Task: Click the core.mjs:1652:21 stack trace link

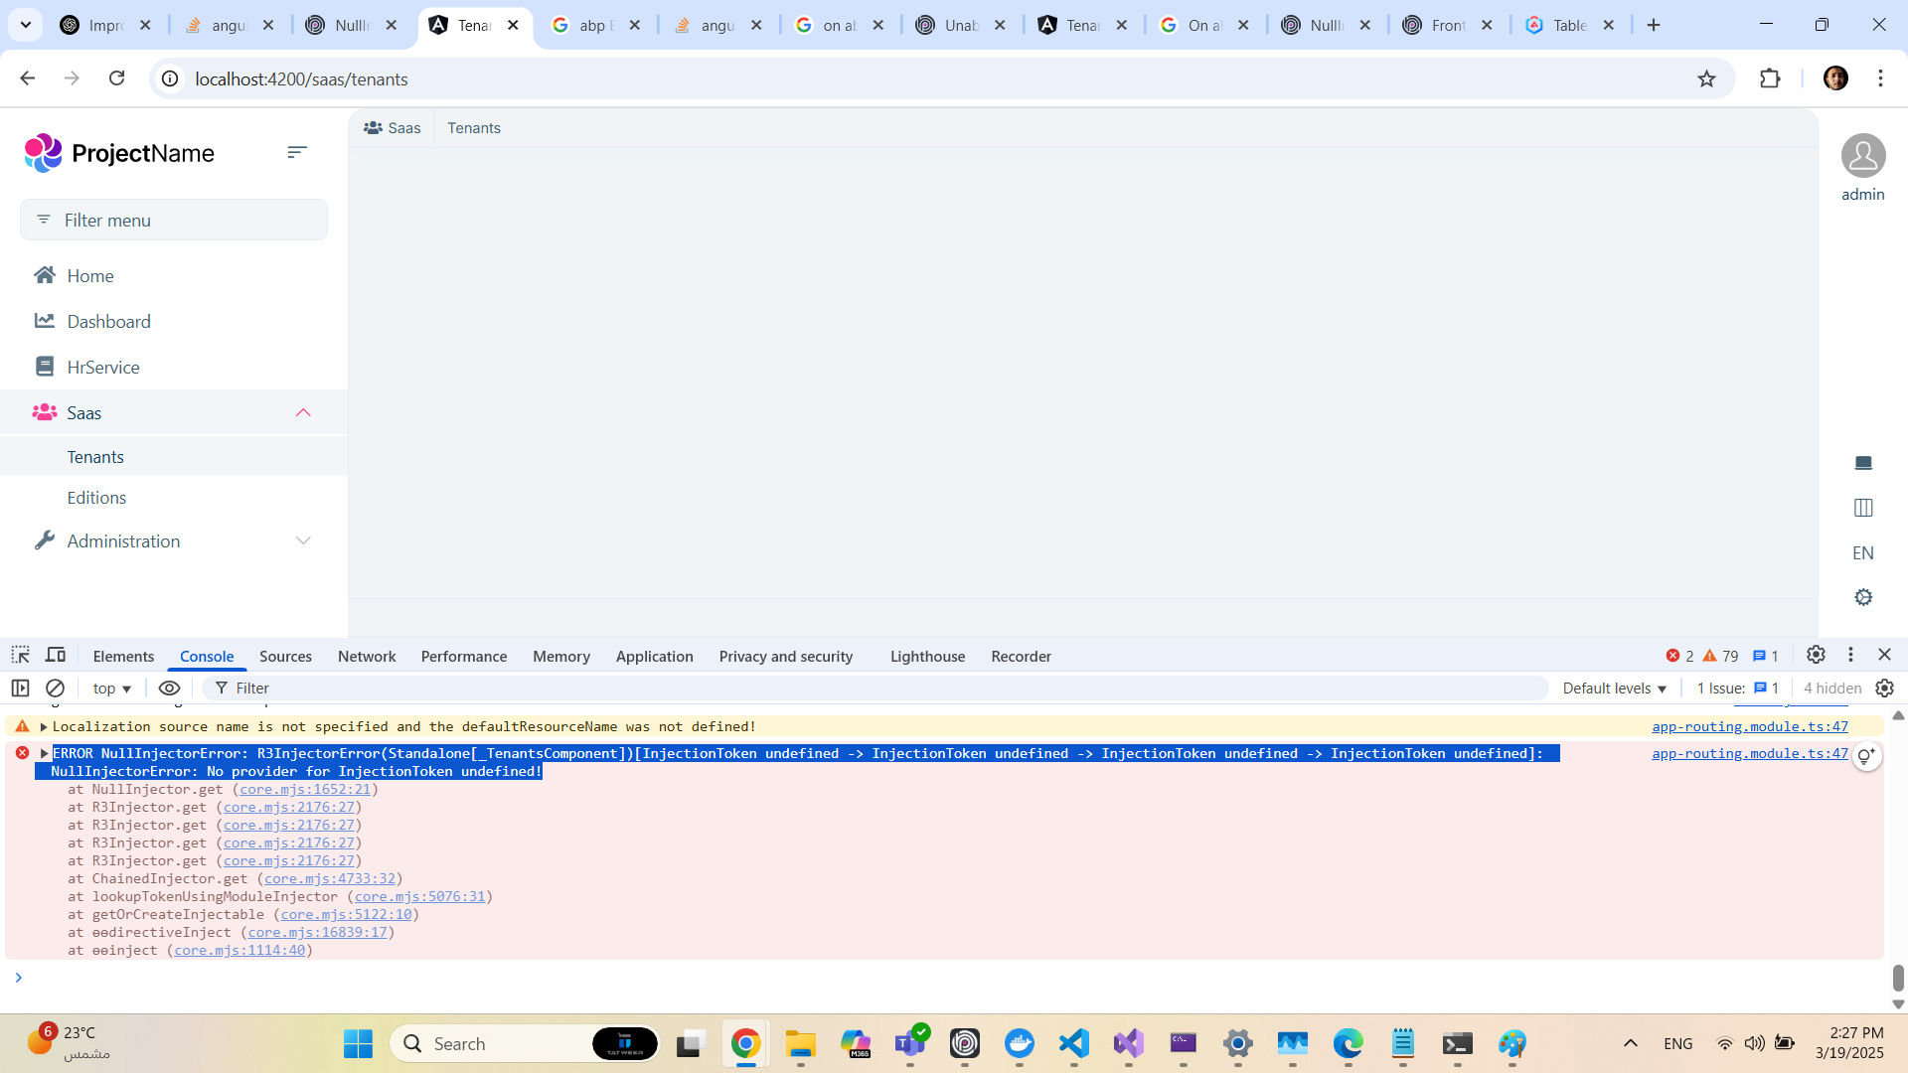Action: tap(305, 789)
